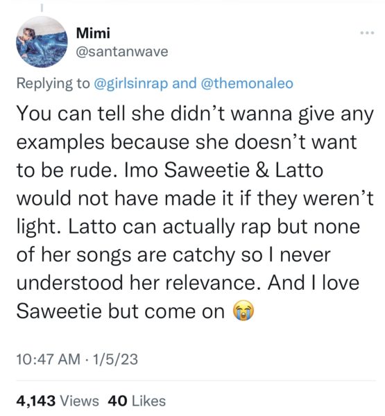The width and height of the screenshot is (385, 416).
Task: Click the Likes label
Action: point(148,401)
